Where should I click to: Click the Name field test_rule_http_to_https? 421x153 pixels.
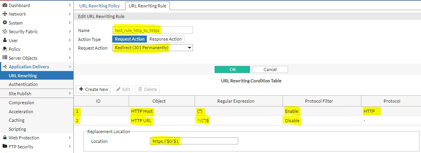tap(153, 30)
